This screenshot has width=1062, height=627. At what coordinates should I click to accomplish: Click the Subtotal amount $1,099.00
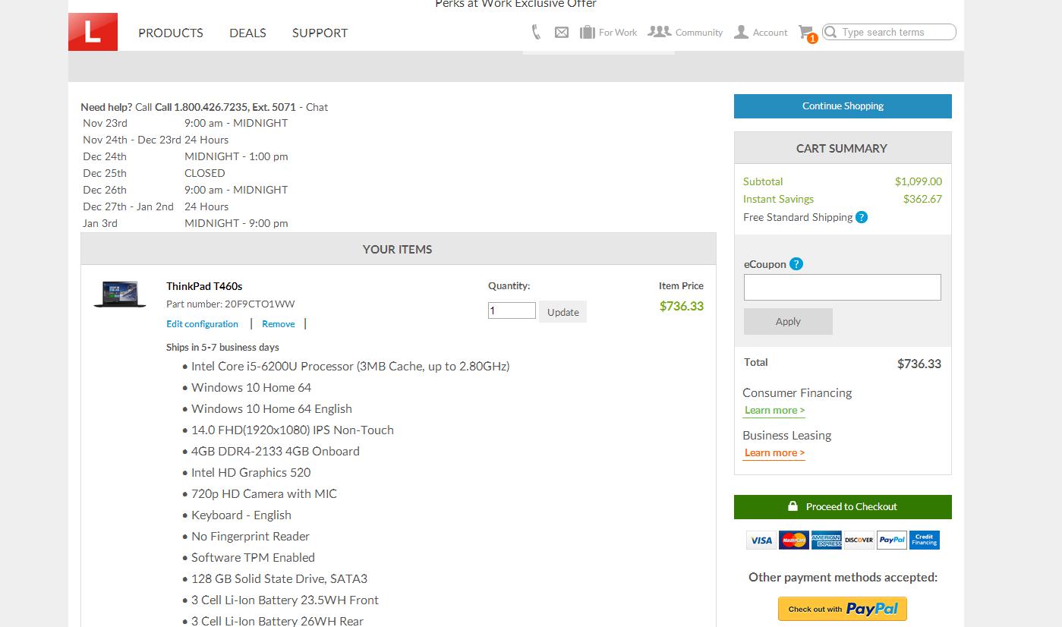(919, 181)
